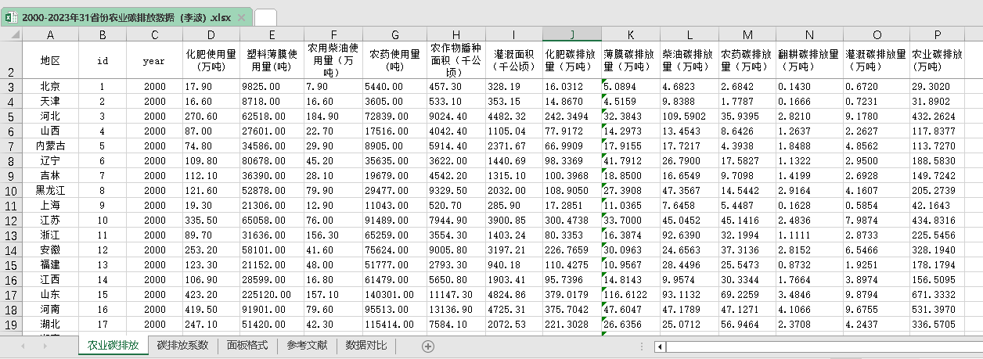Click cell 9.8794 in 山东 row

tap(877, 294)
